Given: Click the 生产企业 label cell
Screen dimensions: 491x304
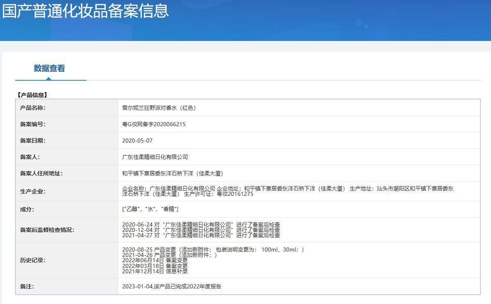Looking at the screenshot, I should pyautogui.click(x=67, y=191).
